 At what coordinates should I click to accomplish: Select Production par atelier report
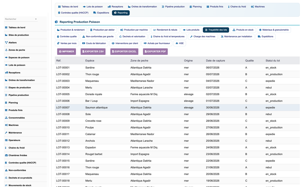[x=102, y=30]
